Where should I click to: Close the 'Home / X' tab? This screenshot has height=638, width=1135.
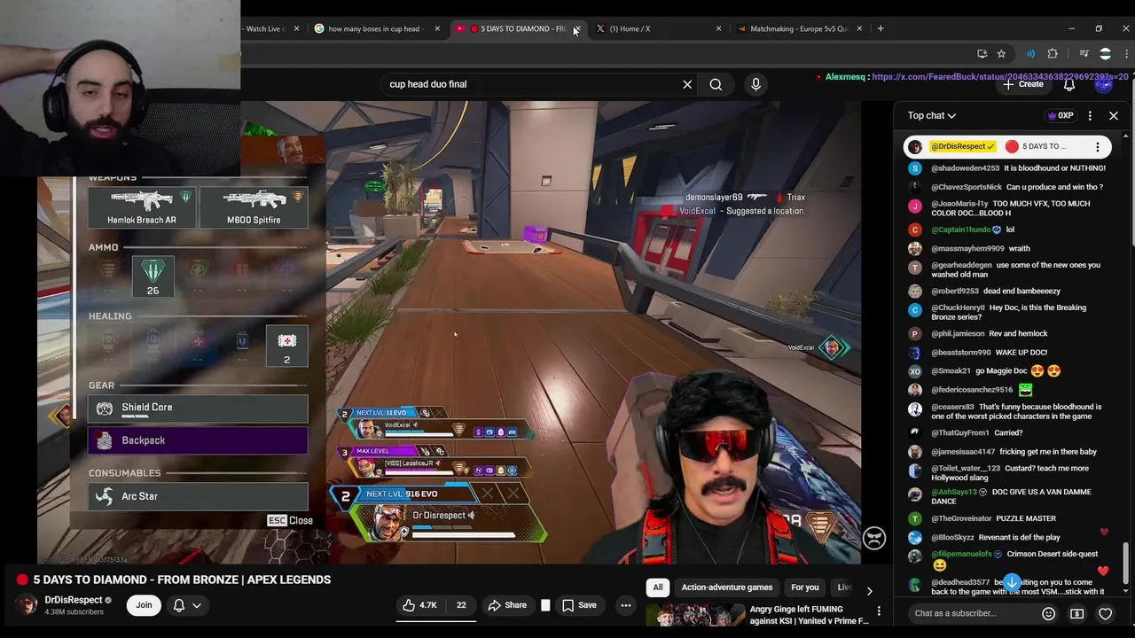point(718,28)
